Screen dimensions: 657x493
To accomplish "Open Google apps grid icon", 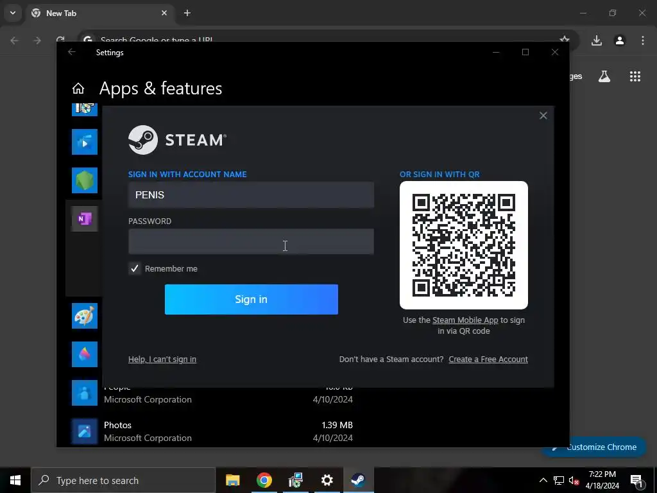I will pyautogui.click(x=635, y=76).
